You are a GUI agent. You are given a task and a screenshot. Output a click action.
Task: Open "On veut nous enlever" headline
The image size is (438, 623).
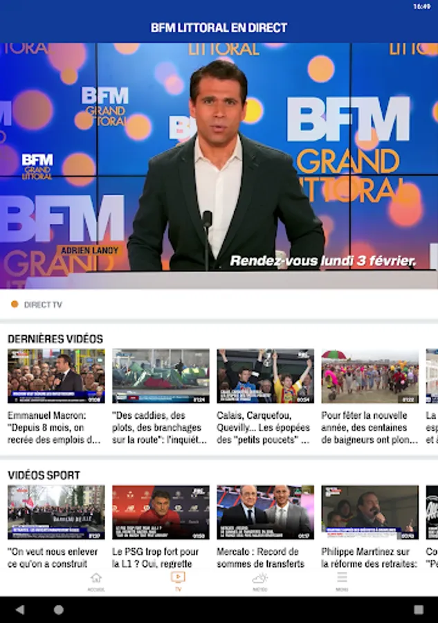pos(53,557)
